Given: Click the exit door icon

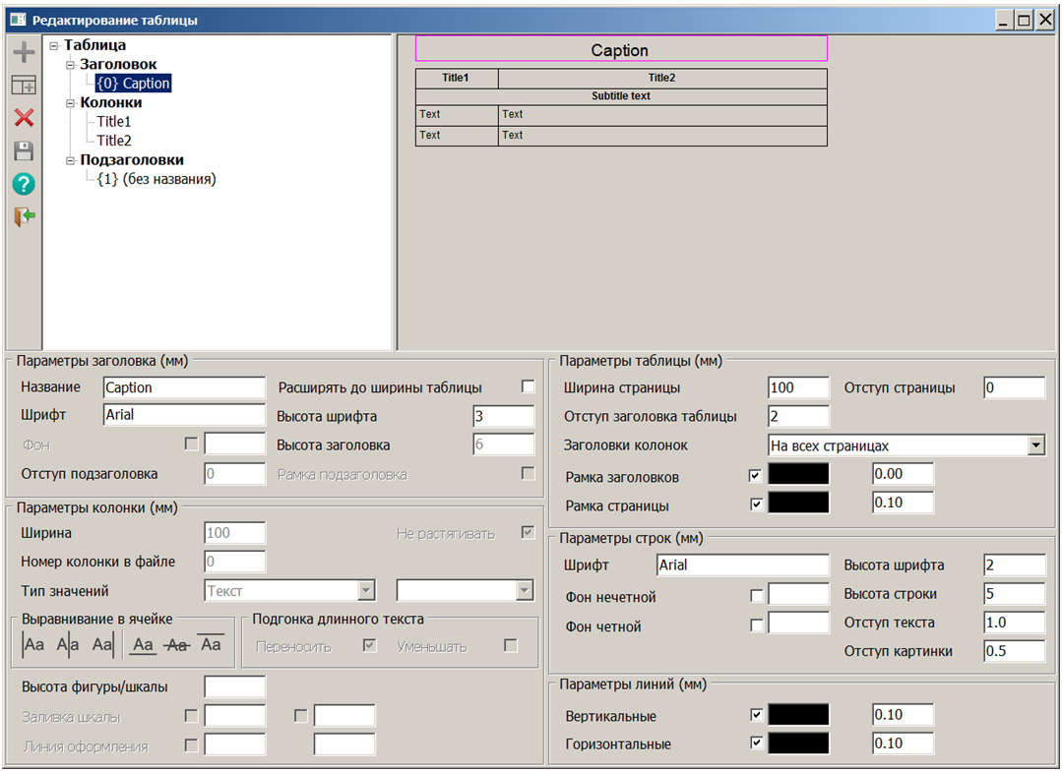Looking at the screenshot, I should point(24,216).
